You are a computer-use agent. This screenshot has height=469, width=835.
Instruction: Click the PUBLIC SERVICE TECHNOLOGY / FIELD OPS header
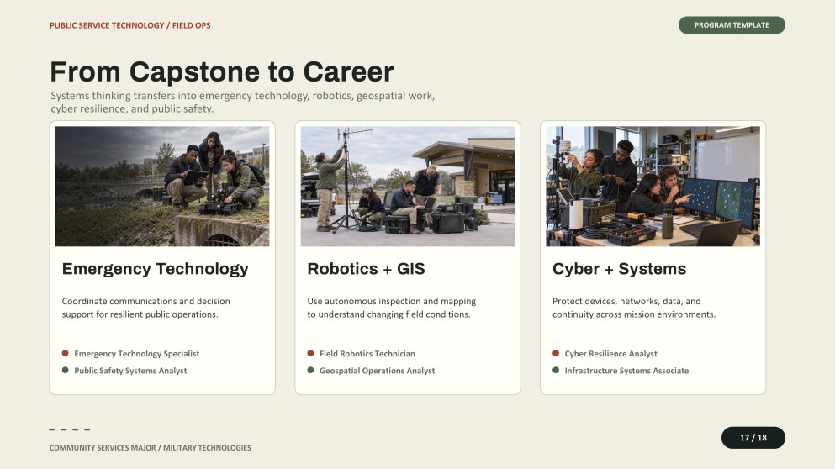pyautogui.click(x=130, y=25)
